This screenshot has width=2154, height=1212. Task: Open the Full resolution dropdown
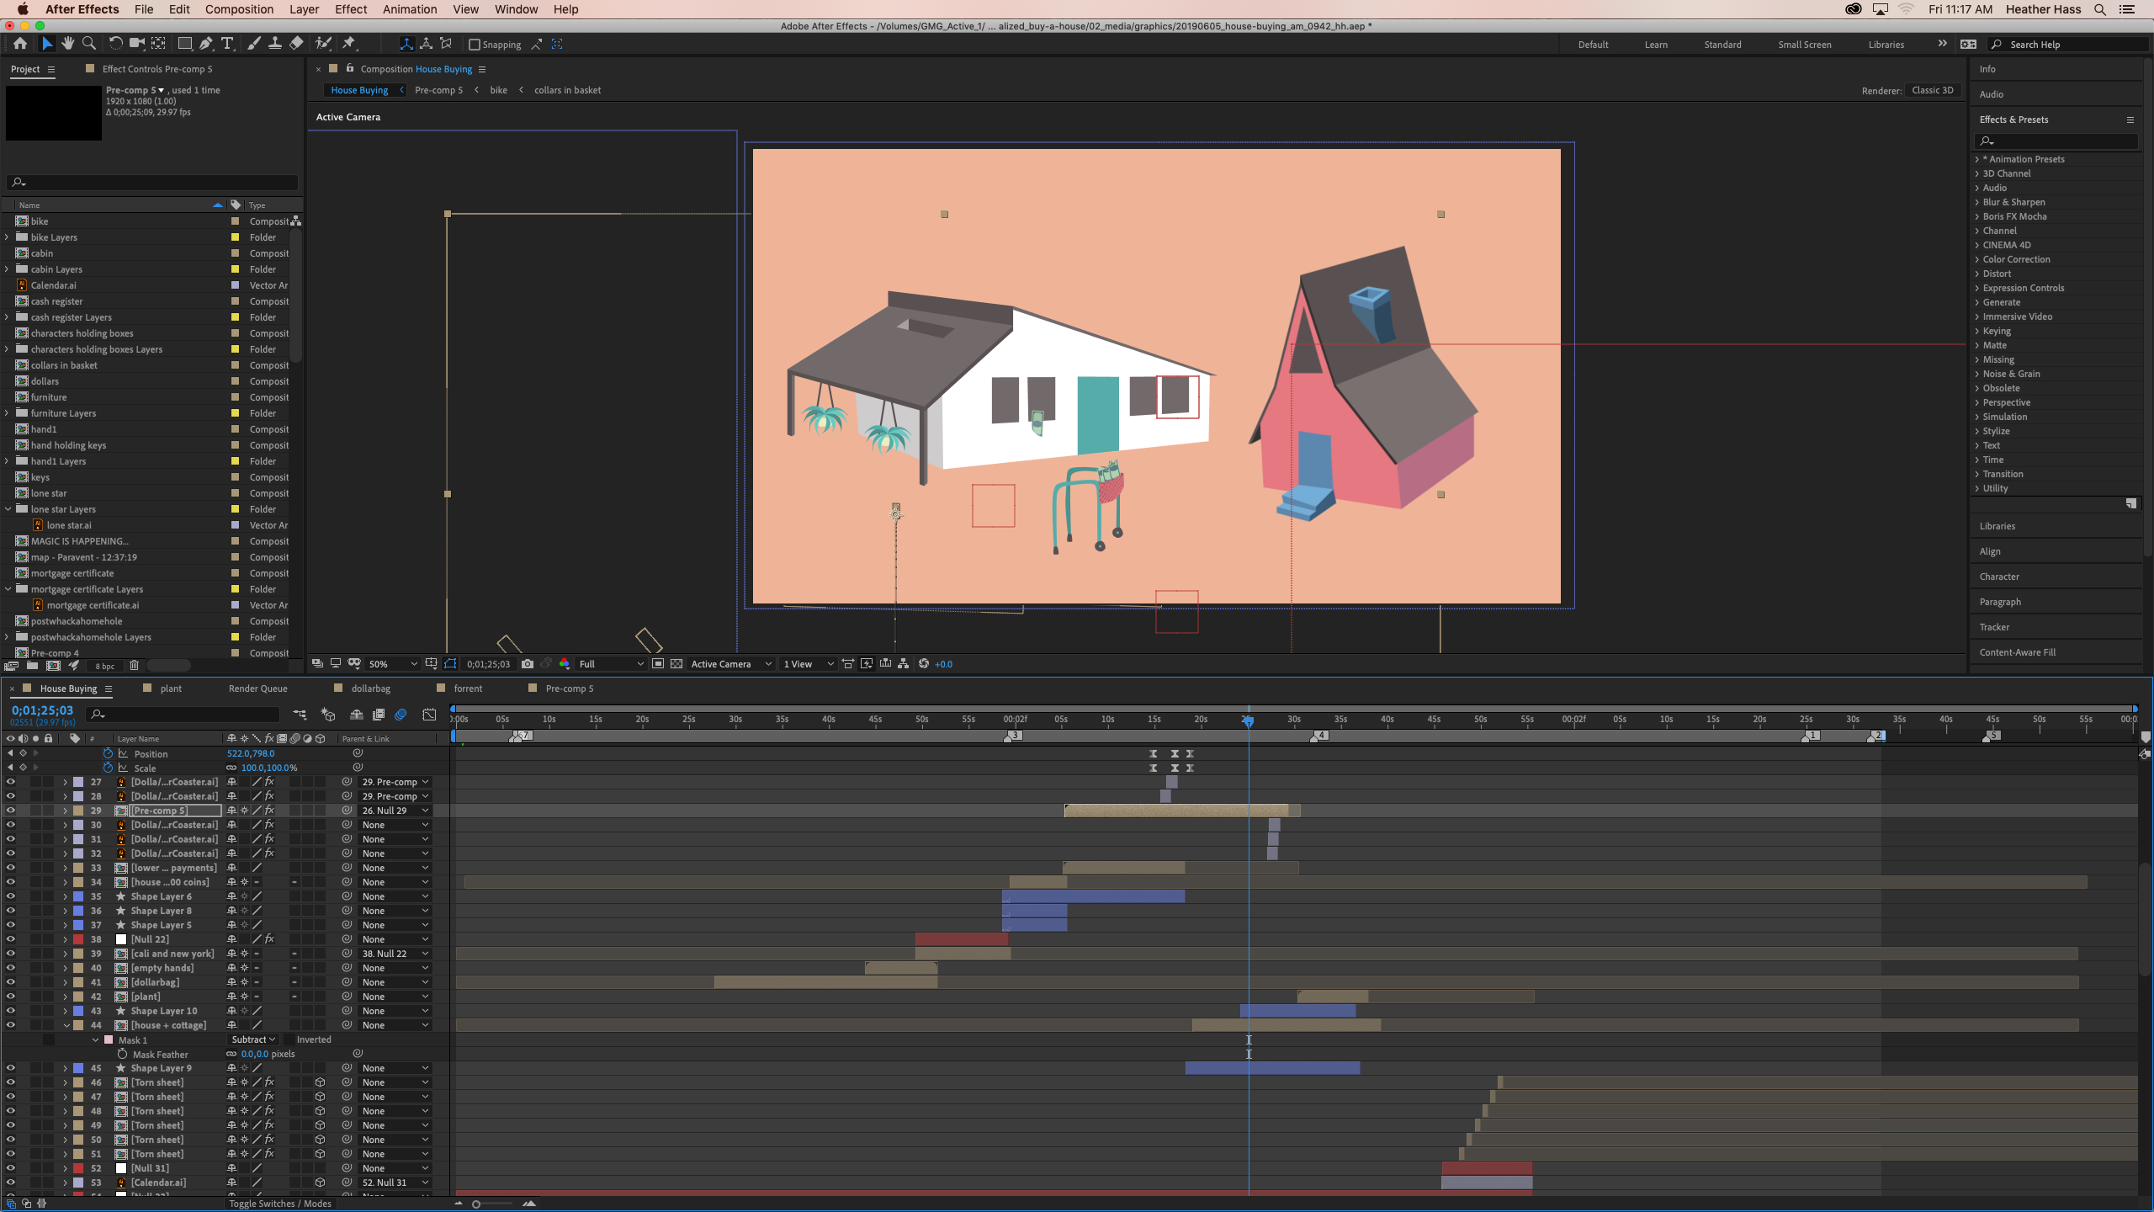pos(612,664)
